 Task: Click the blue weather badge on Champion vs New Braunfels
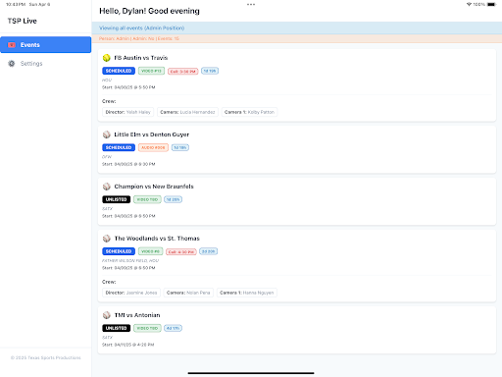point(173,199)
